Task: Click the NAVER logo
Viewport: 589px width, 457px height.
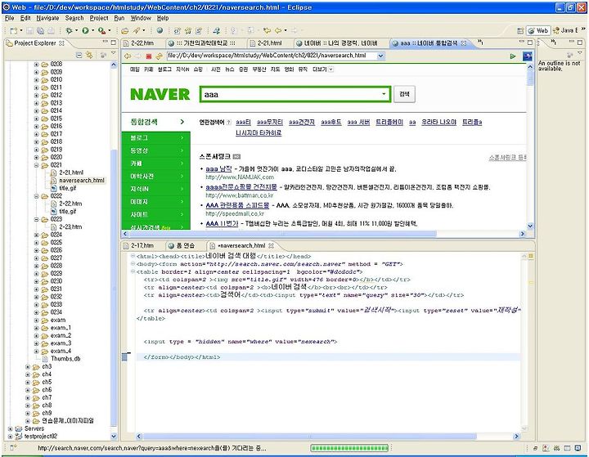Action: [160, 94]
